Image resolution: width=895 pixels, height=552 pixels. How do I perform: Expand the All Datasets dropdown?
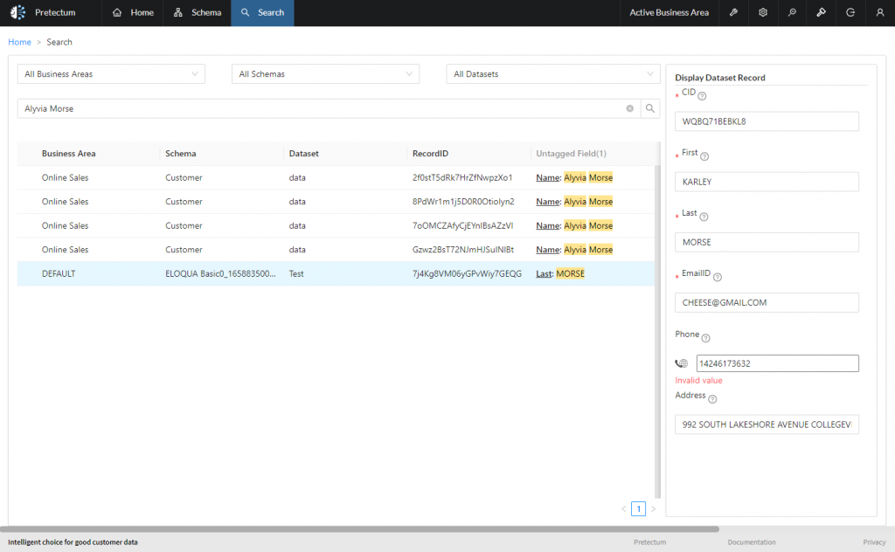[553, 74]
